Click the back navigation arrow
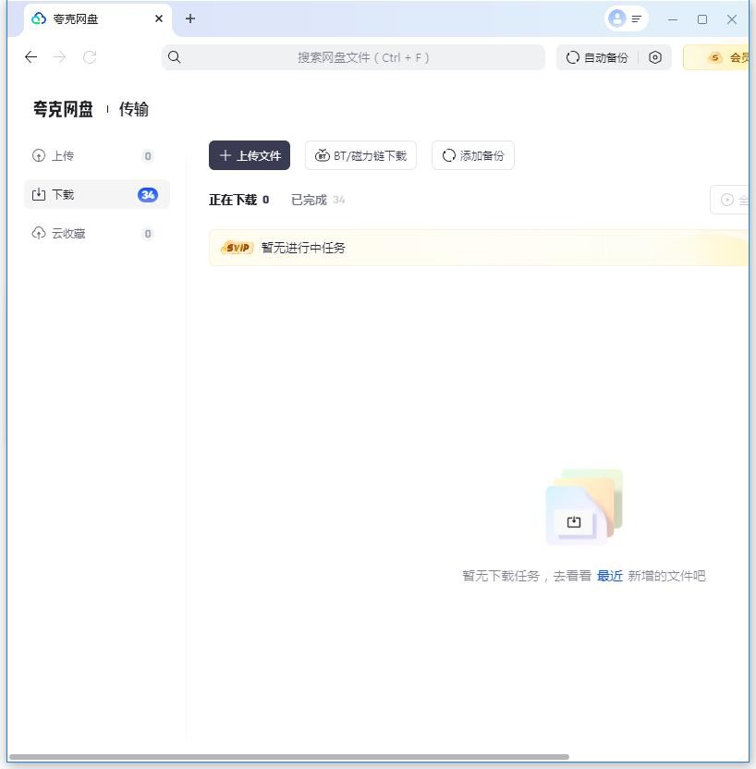Viewport: 756px width, 769px height. pyautogui.click(x=30, y=57)
